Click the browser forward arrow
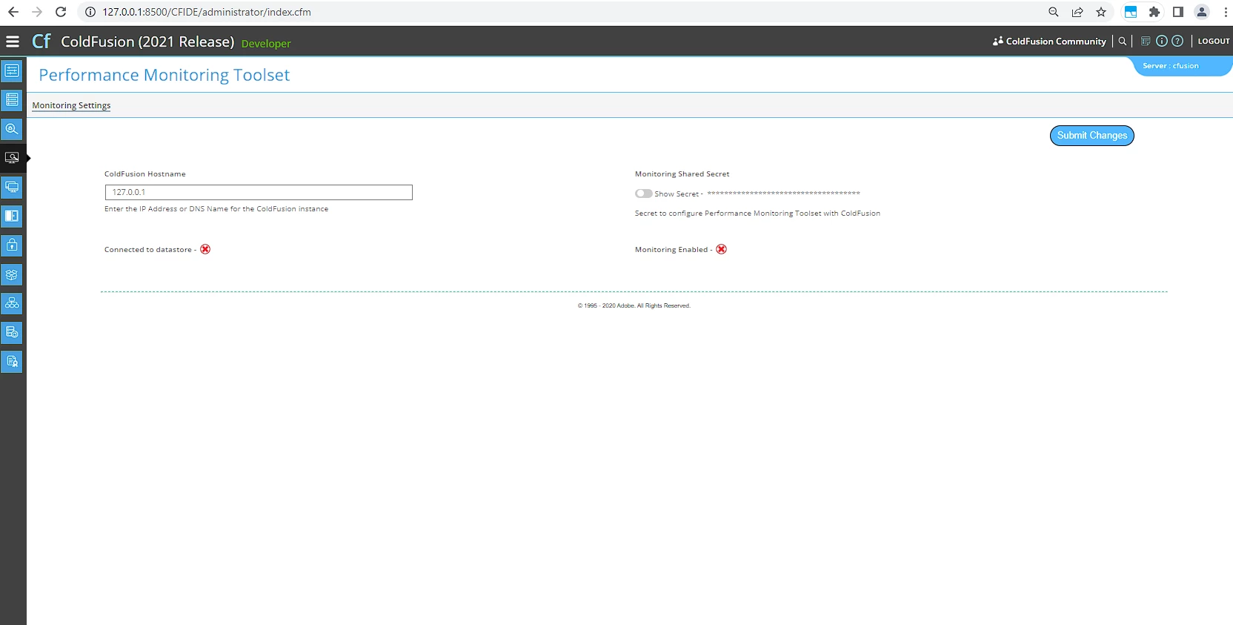 (37, 12)
